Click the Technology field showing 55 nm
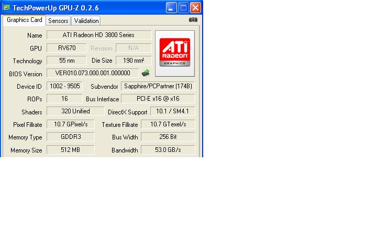Image resolution: width=377 pixels, height=235 pixels. coord(66,61)
